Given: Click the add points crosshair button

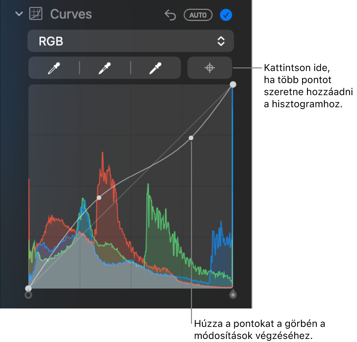Looking at the screenshot, I should tap(210, 68).
